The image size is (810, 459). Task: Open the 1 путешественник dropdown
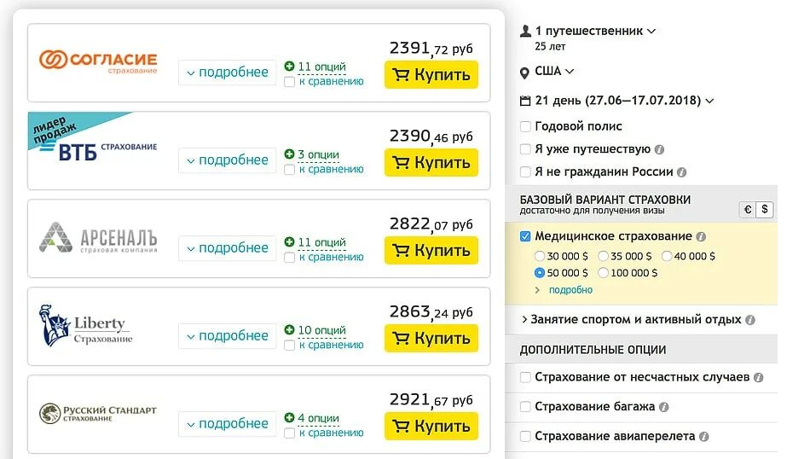[587, 31]
